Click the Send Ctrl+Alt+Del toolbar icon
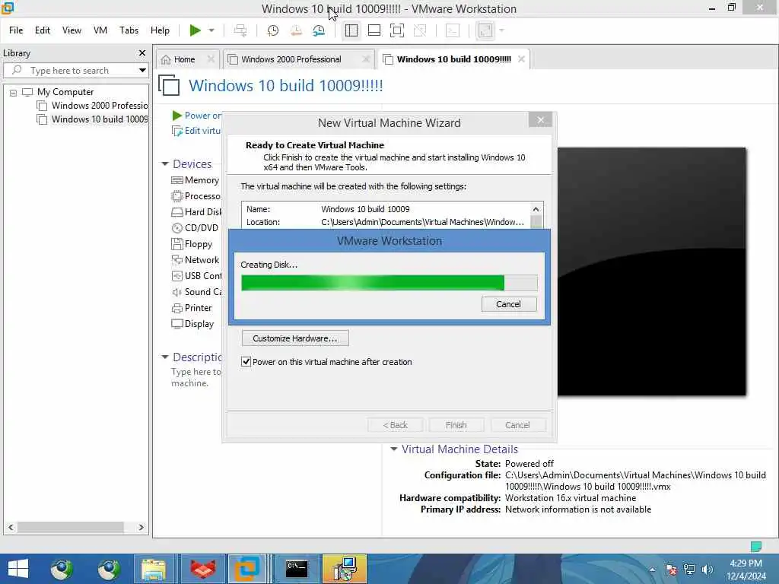 (x=240, y=30)
